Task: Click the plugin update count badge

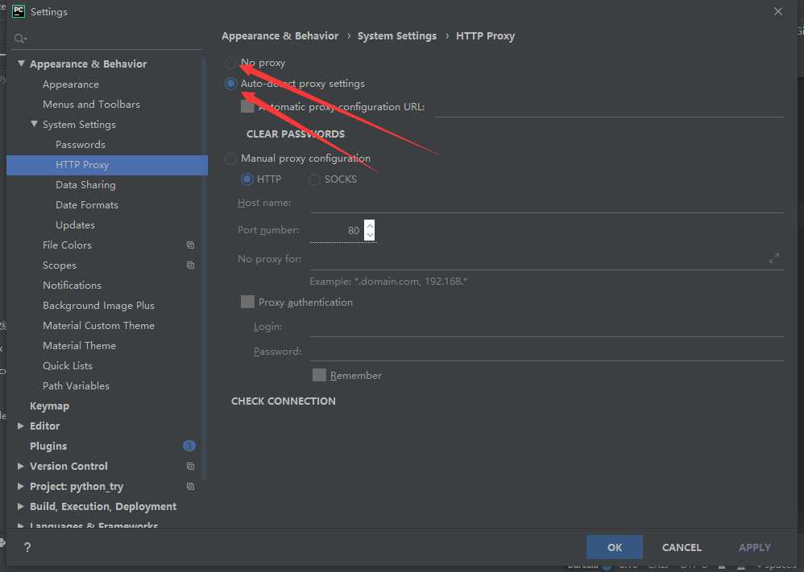Action: 189,445
